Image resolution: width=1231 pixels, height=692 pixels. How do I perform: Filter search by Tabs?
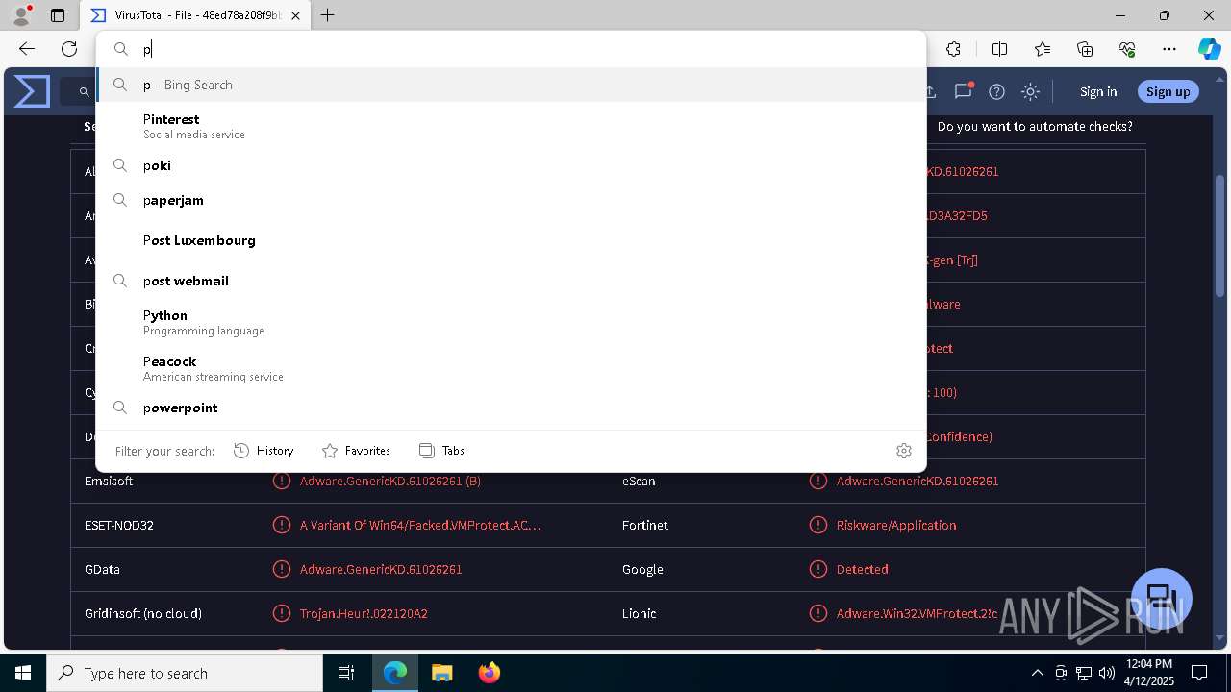click(441, 450)
